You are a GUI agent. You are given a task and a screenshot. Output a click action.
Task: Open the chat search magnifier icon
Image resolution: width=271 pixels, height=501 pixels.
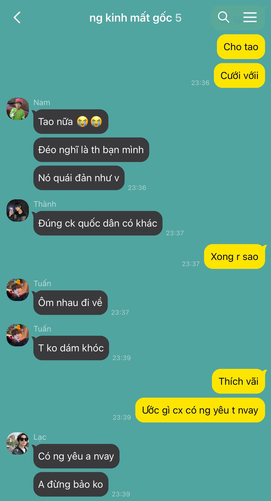223,17
